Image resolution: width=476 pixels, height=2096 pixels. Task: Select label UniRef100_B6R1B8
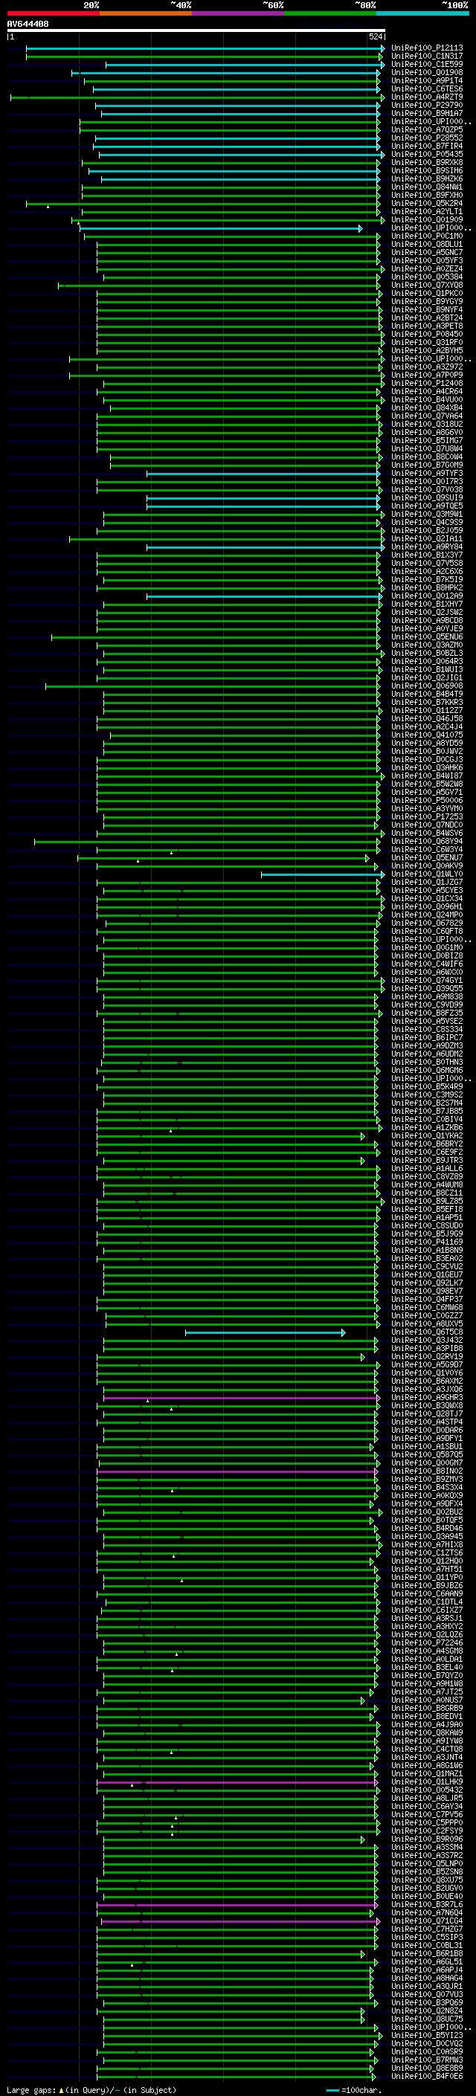(427, 1955)
